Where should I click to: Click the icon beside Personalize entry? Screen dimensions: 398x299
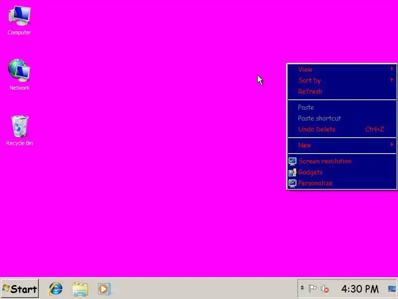293,183
